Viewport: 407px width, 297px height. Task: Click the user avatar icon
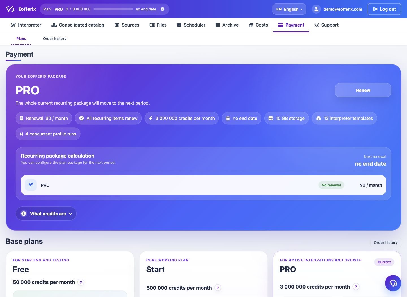point(316,9)
